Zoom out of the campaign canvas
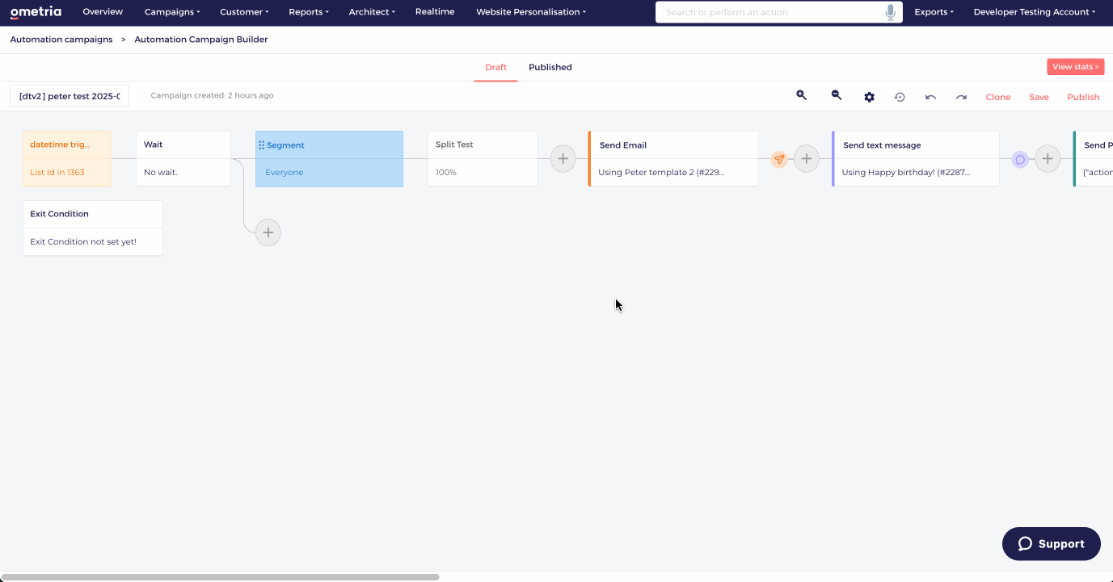The width and height of the screenshot is (1113, 582). tap(837, 95)
